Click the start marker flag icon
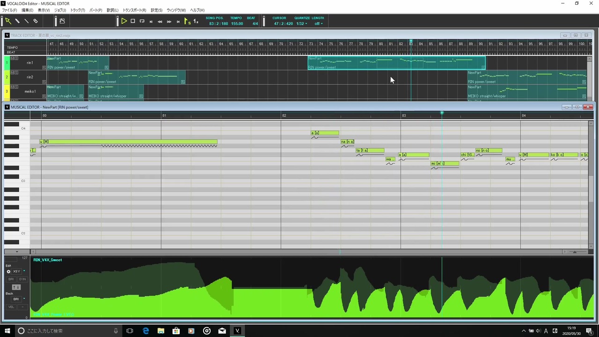Image resolution: width=599 pixels, height=337 pixels. tap(187, 21)
